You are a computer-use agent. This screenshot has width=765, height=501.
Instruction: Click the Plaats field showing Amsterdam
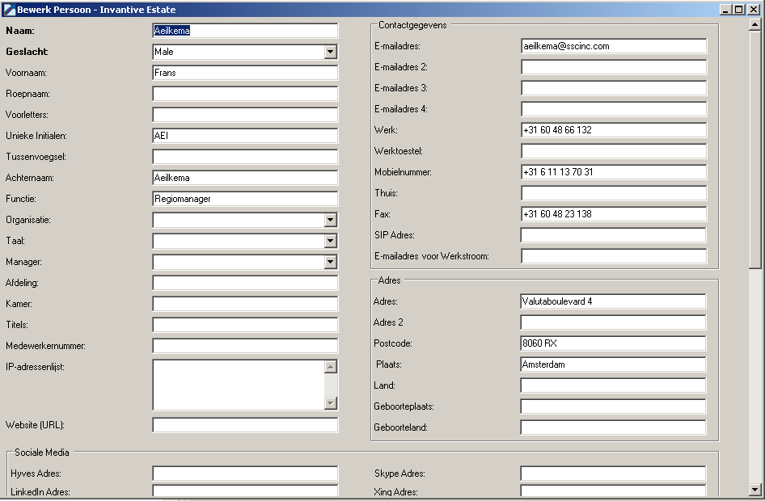click(613, 364)
